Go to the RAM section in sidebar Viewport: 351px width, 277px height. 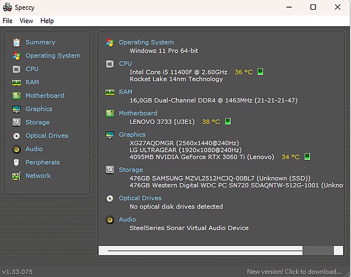(32, 82)
